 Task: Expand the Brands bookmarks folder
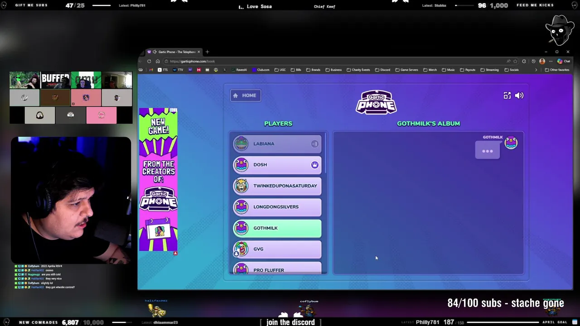(313, 70)
